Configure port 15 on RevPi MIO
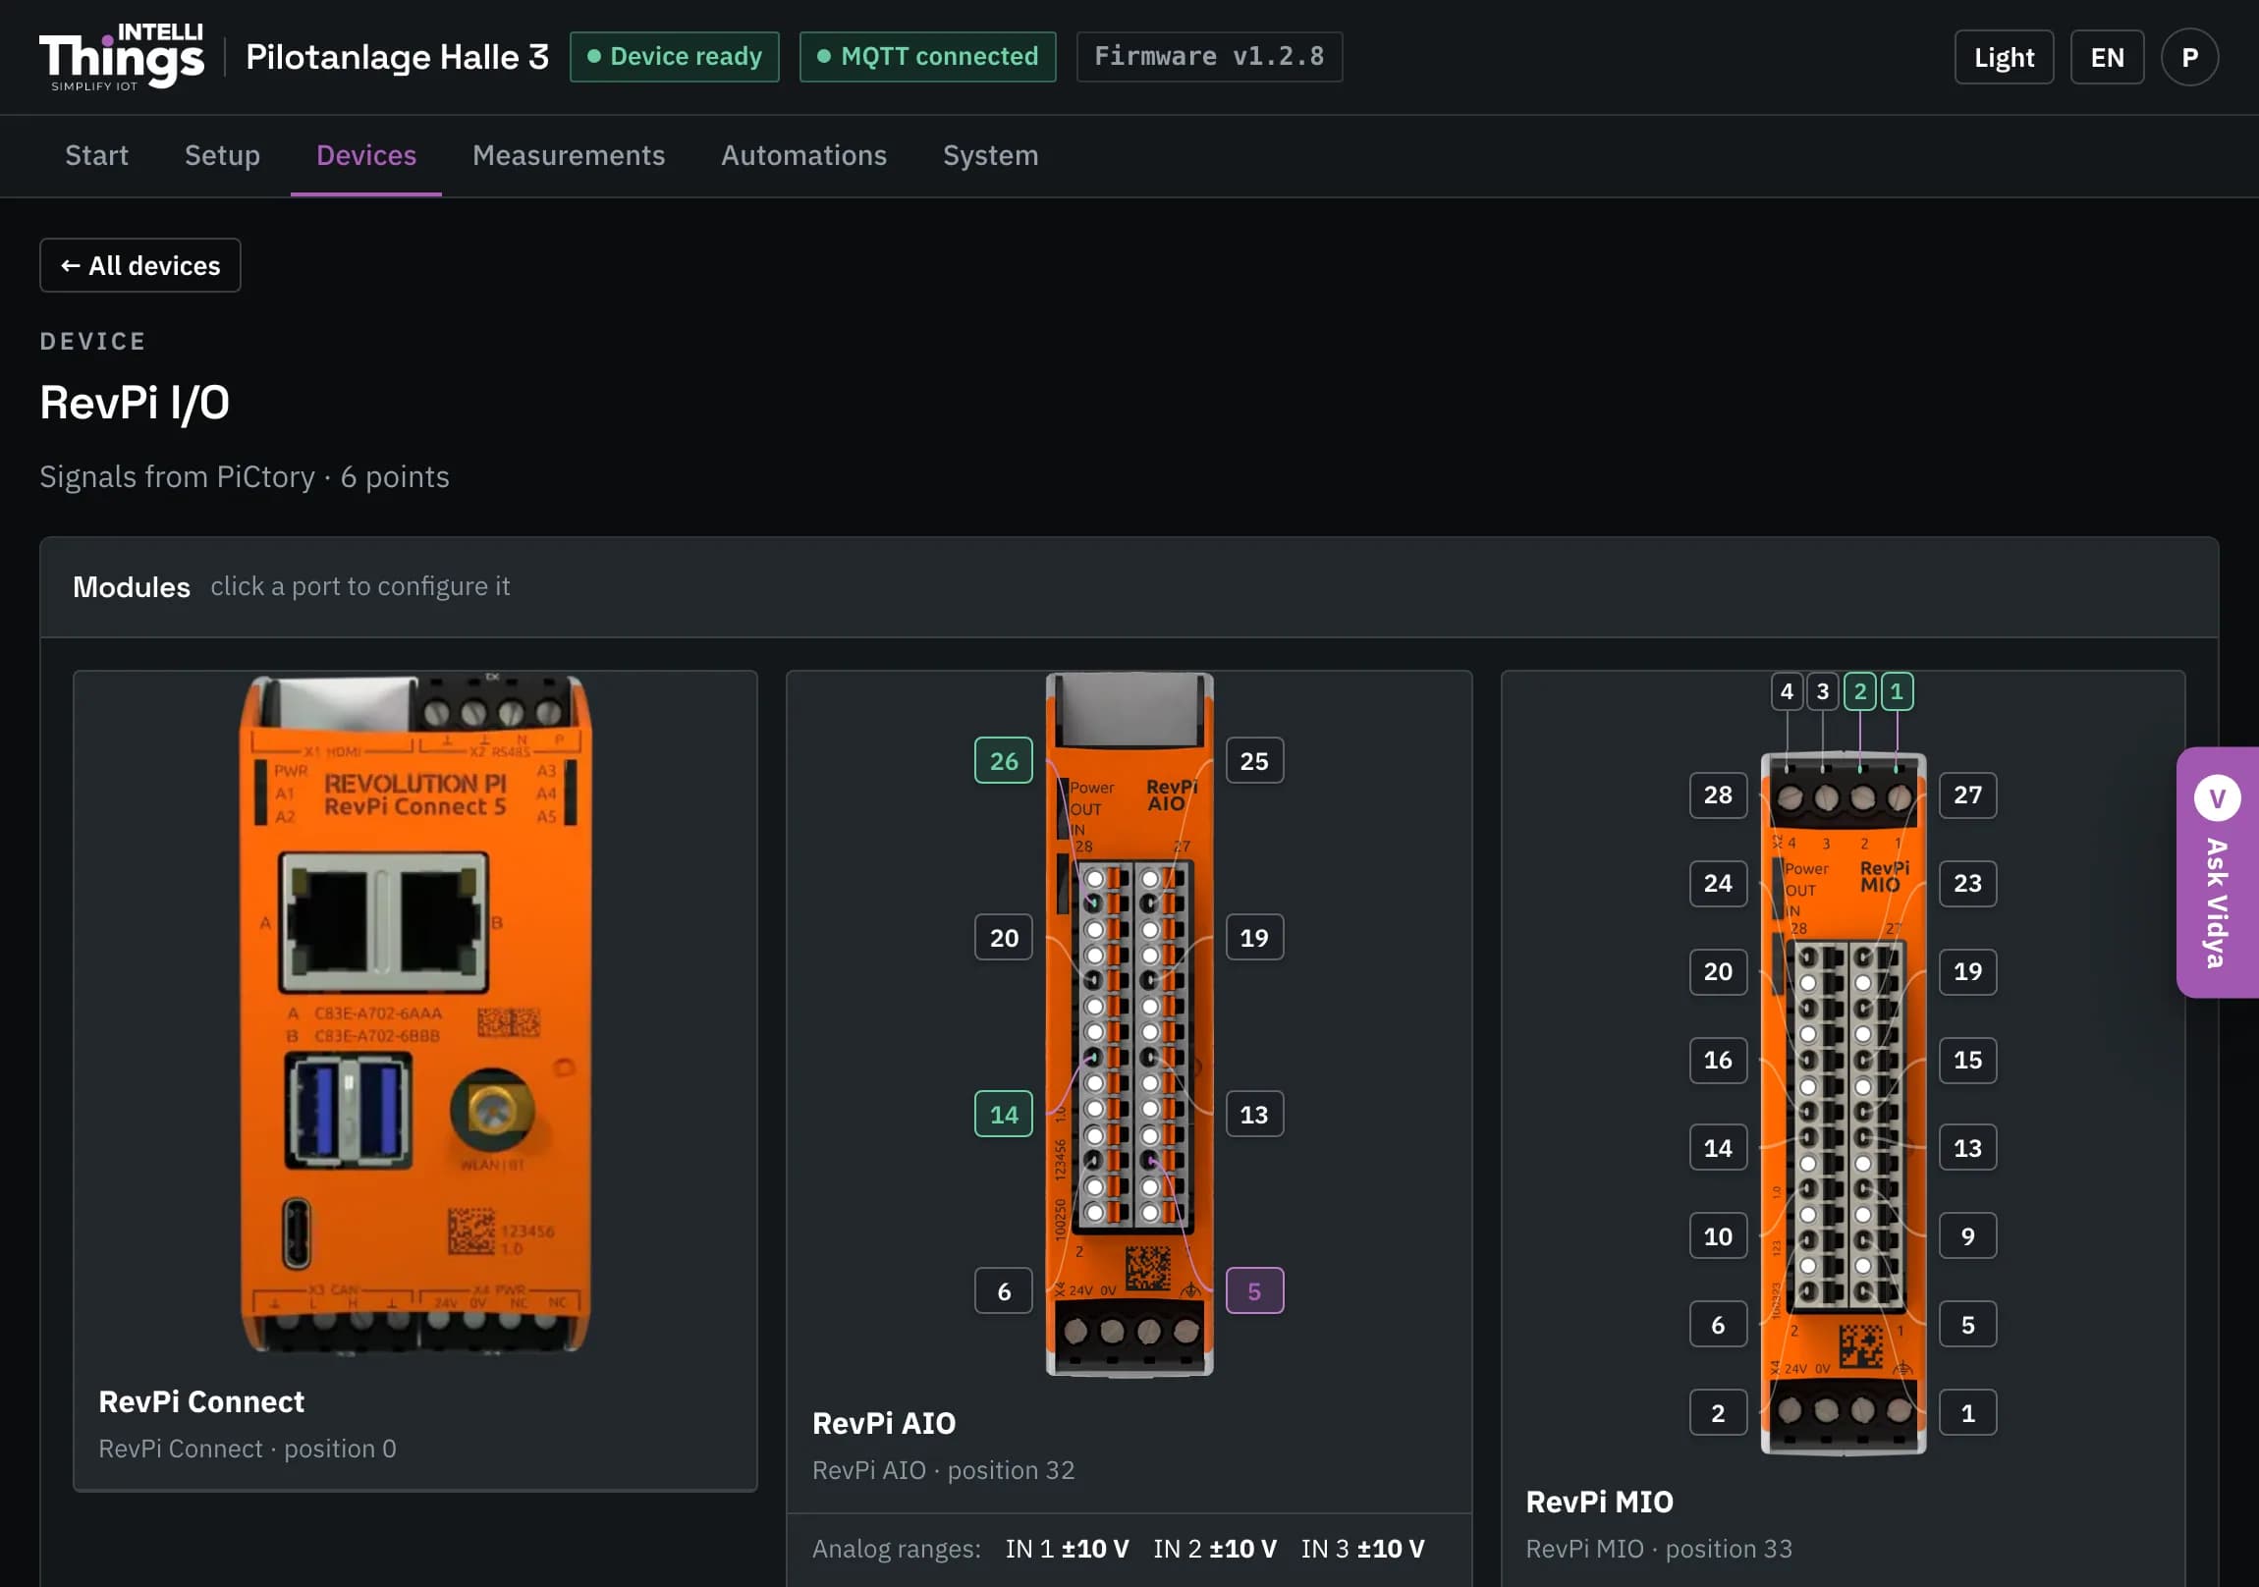 pos(1967,1060)
